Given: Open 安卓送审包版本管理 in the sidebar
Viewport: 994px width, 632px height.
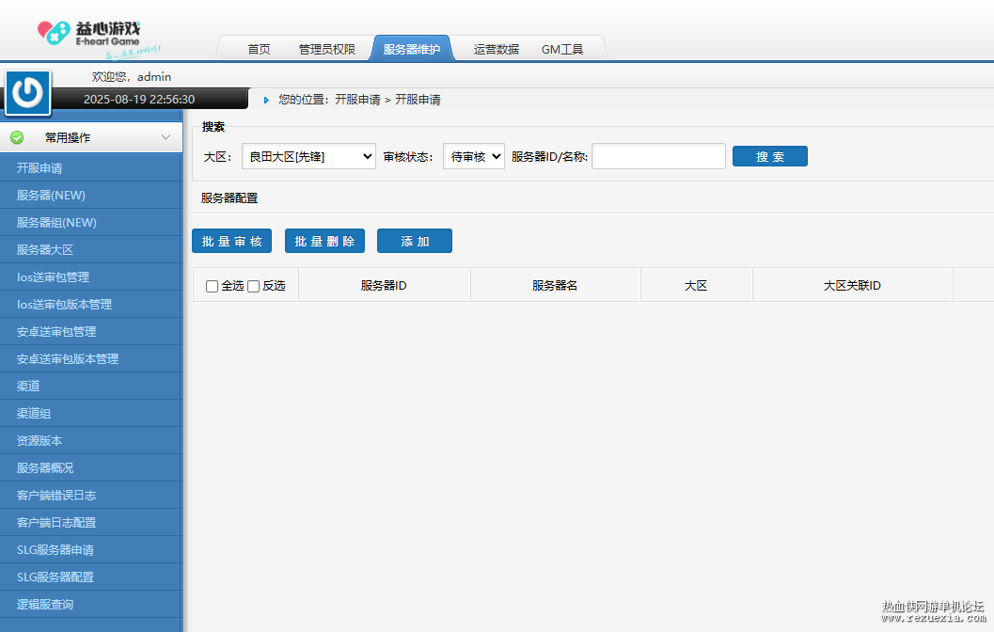Looking at the screenshot, I should click(x=91, y=358).
